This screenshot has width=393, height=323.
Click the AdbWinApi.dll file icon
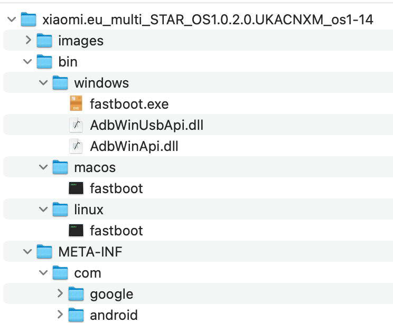pos(76,146)
